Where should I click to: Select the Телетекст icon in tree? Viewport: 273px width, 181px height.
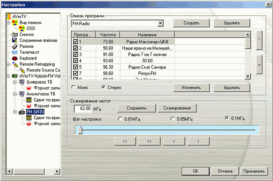coord(15,52)
